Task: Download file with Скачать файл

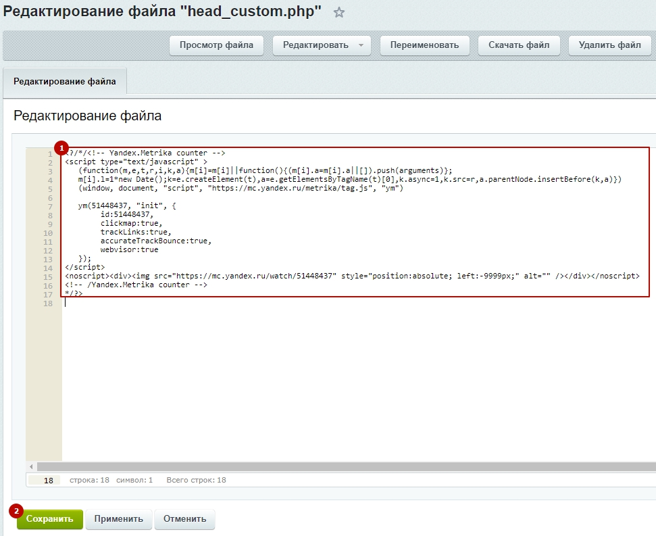Action: 519,45
